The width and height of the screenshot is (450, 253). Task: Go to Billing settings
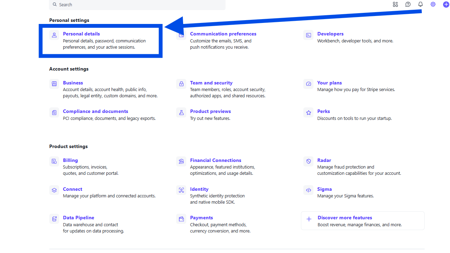pyautogui.click(x=70, y=160)
